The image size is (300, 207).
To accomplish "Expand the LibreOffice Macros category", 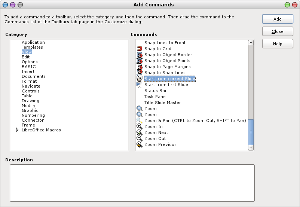I will tap(17, 130).
